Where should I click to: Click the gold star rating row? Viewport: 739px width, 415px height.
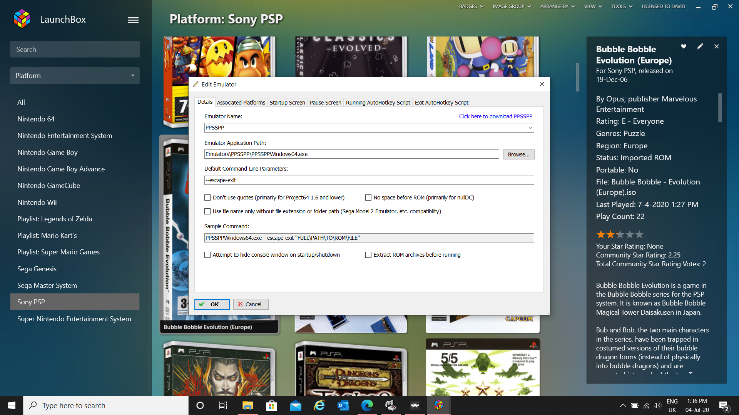click(620, 234)
